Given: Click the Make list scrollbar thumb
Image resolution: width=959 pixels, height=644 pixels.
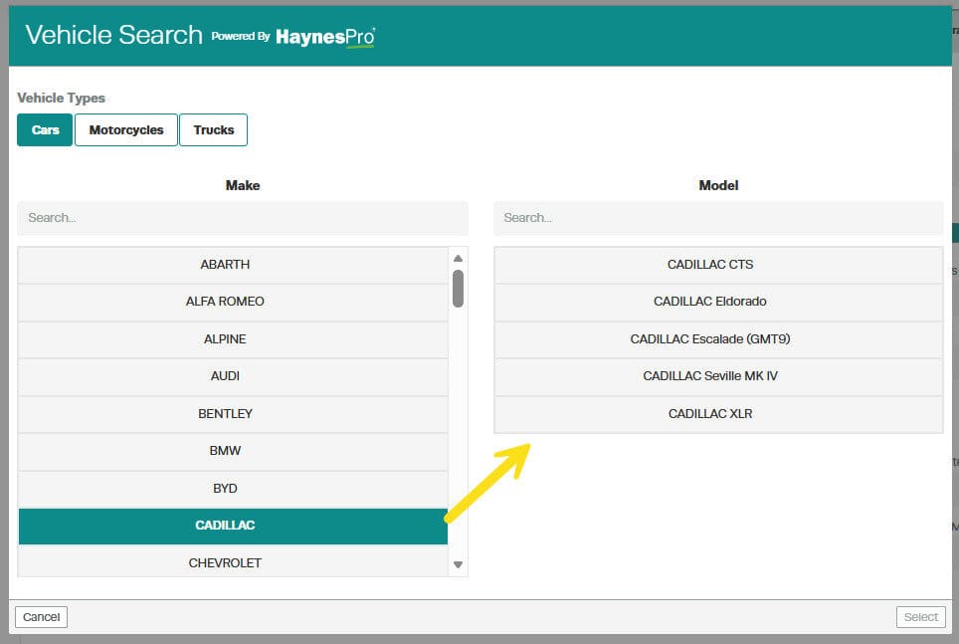Looking at the screenshot, I should pyautogui.click(x=458, y=289).
